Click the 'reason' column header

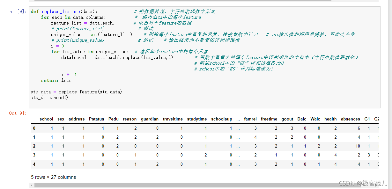(130, 119)
